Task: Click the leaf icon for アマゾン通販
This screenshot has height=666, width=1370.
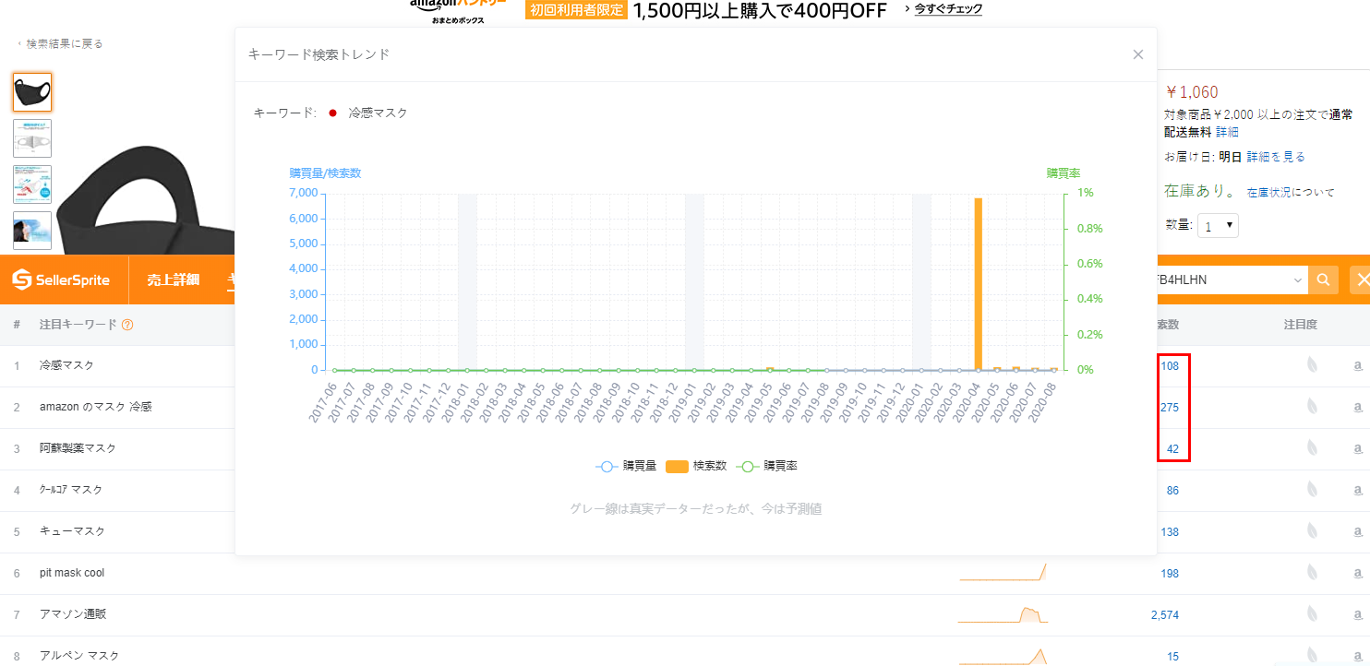Action: [x=1312, y=614]
